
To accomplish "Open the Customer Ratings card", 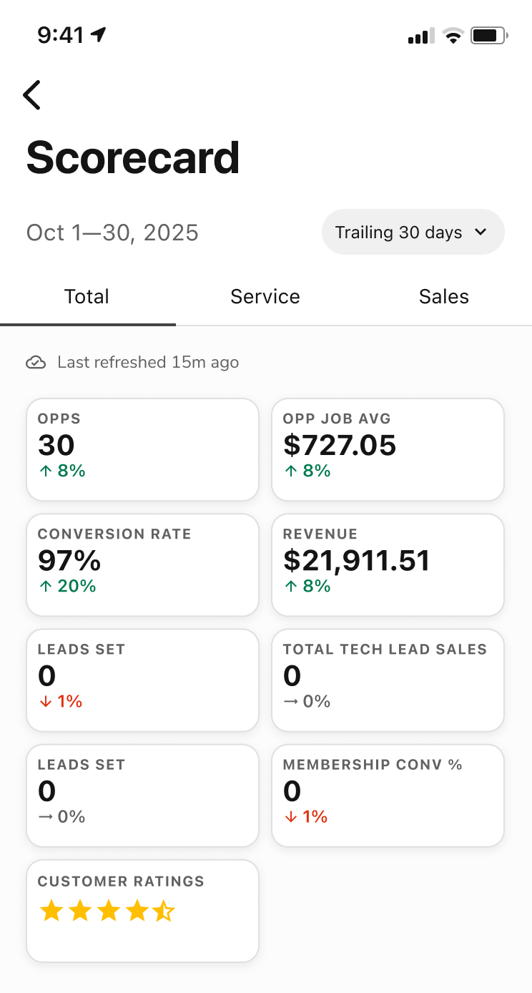I will (142, 911).
